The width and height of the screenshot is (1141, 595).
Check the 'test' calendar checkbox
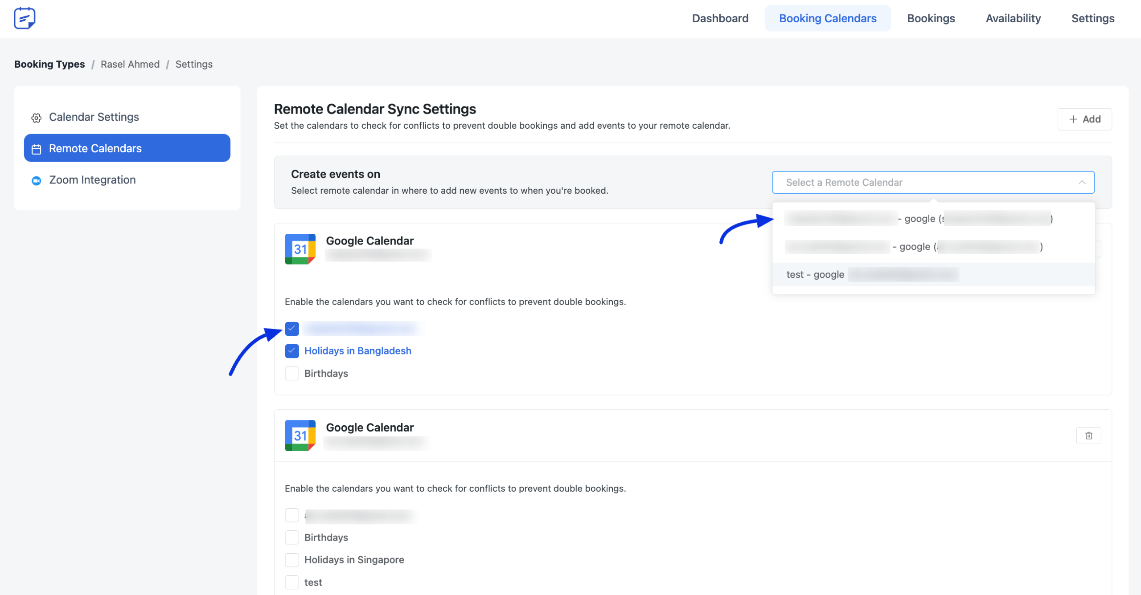[x=292, y=582]
